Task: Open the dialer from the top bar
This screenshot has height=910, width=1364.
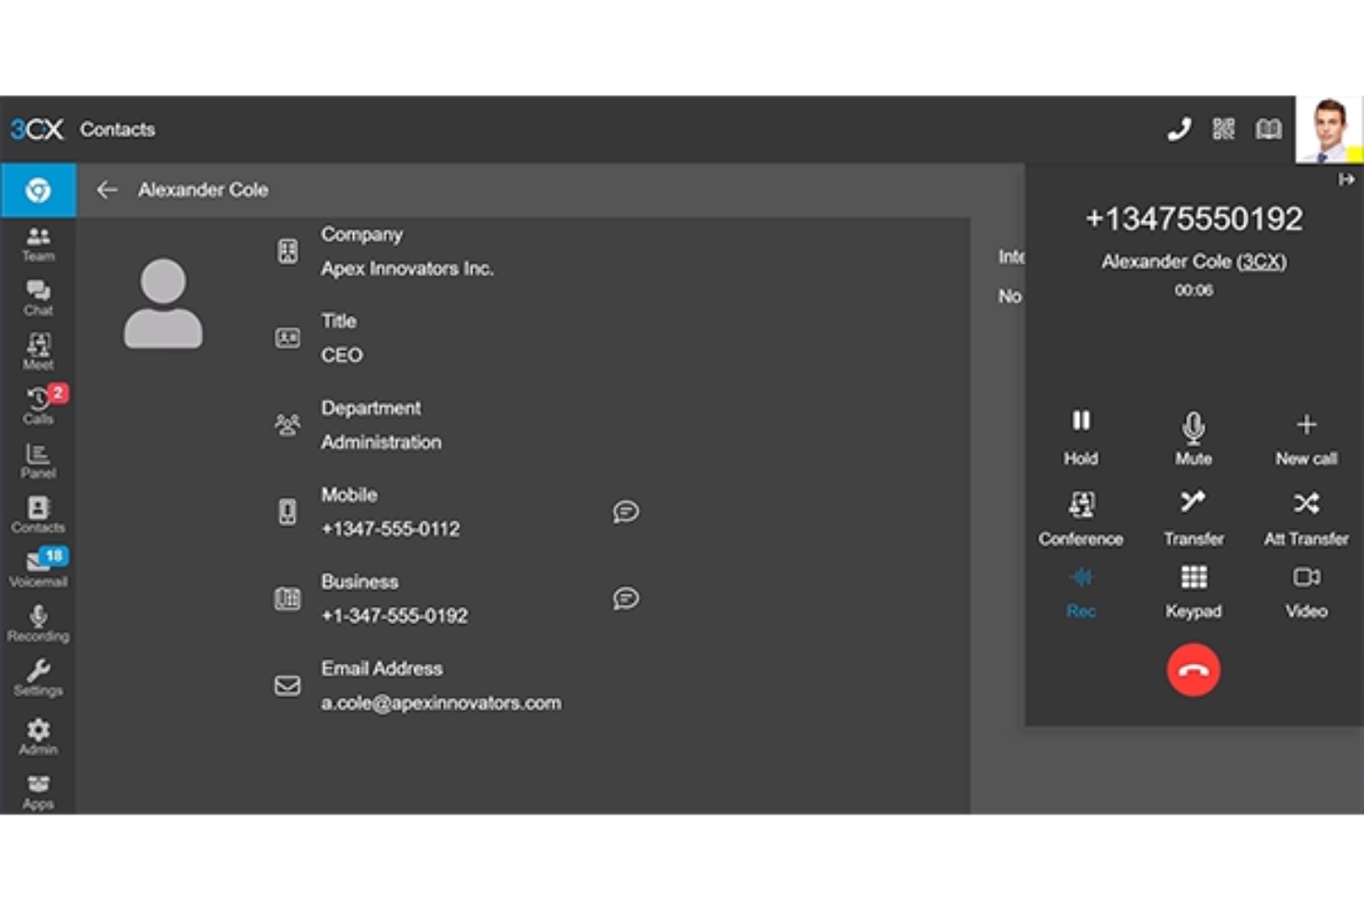Action: [1180, 129]
